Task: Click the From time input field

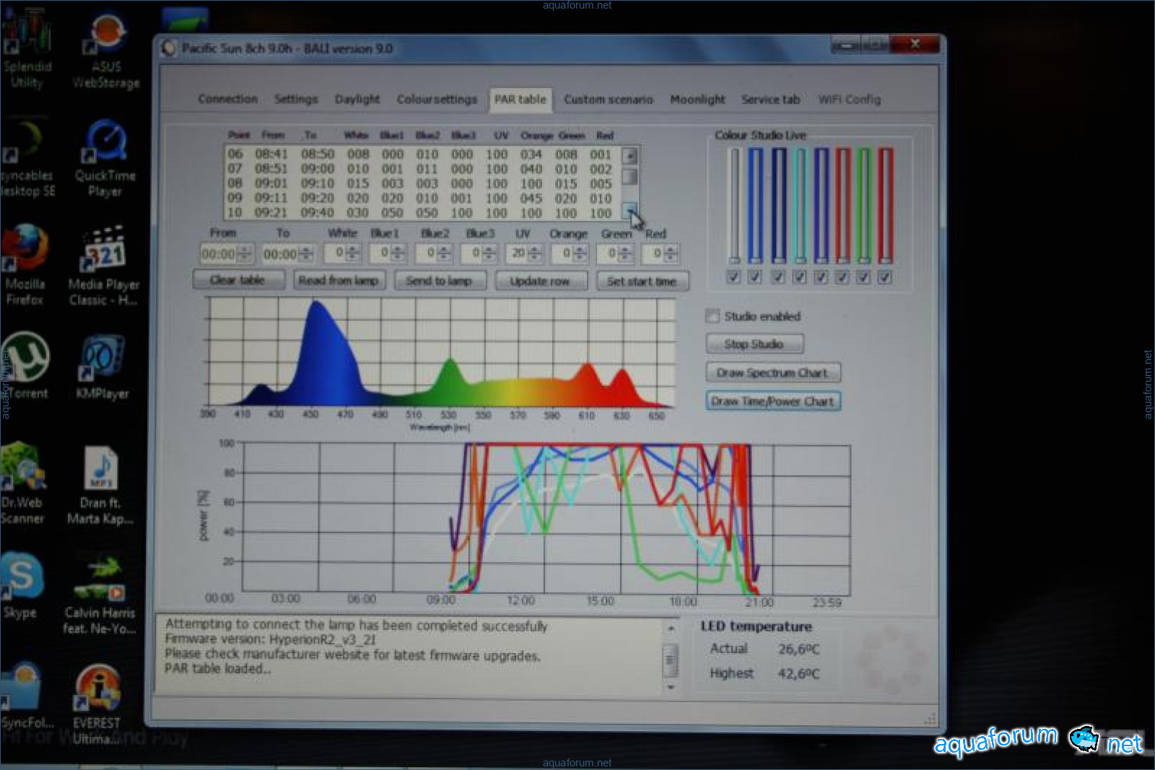Action: click(219, 254)
